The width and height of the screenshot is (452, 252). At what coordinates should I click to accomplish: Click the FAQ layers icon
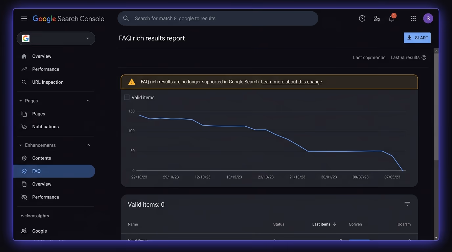[x=24, y=171]
